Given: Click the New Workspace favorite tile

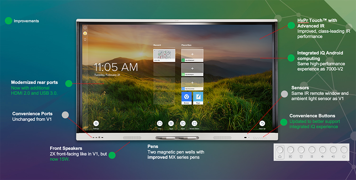Looking at the screenshot, I should 192,70.
